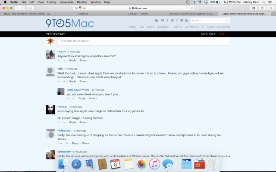Open Calendar in the Dock
Image resolution: width=276 pixels, height=172 pixels.
click(115, 164)
